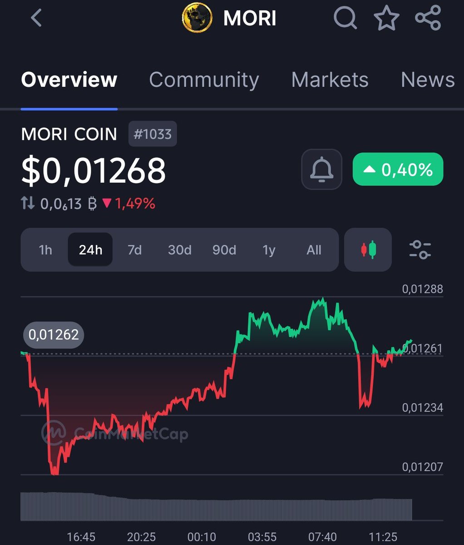Select the 1y time range
The width and height of the screenshot is (464, 545).
(269, 250)
